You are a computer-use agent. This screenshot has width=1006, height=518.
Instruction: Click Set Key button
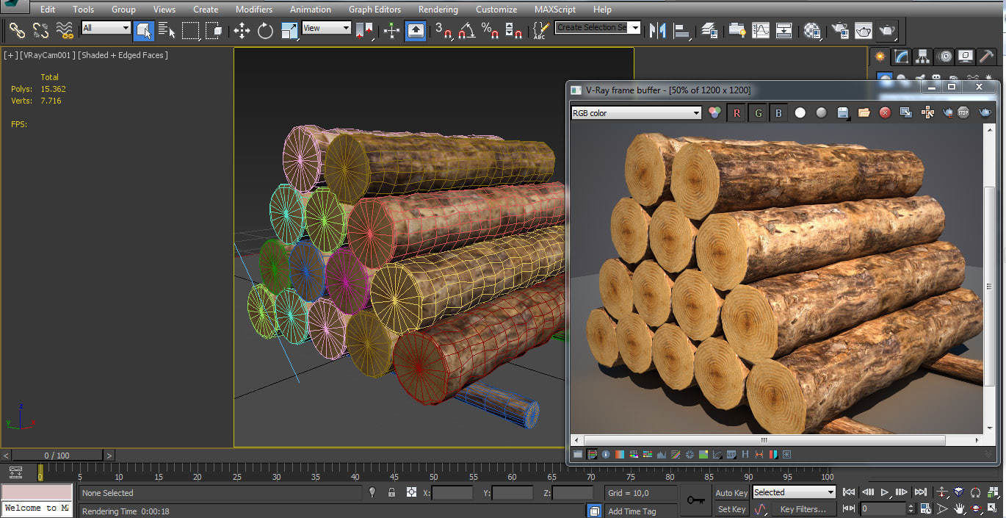pos(731,509)
